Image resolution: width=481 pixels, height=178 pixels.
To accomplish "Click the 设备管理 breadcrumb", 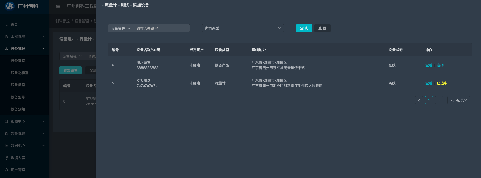I will coord(82,21).
